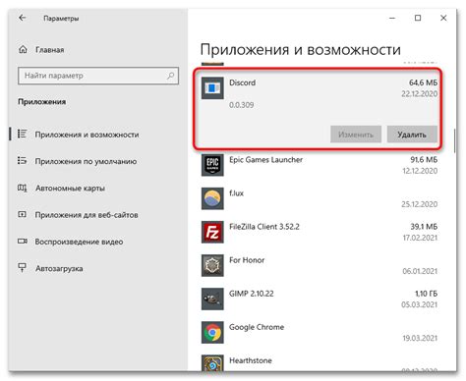The width and height of the screenshot is (466, 381).
Task: Open Приложения по умолчанию section
Action: (86, 161)
